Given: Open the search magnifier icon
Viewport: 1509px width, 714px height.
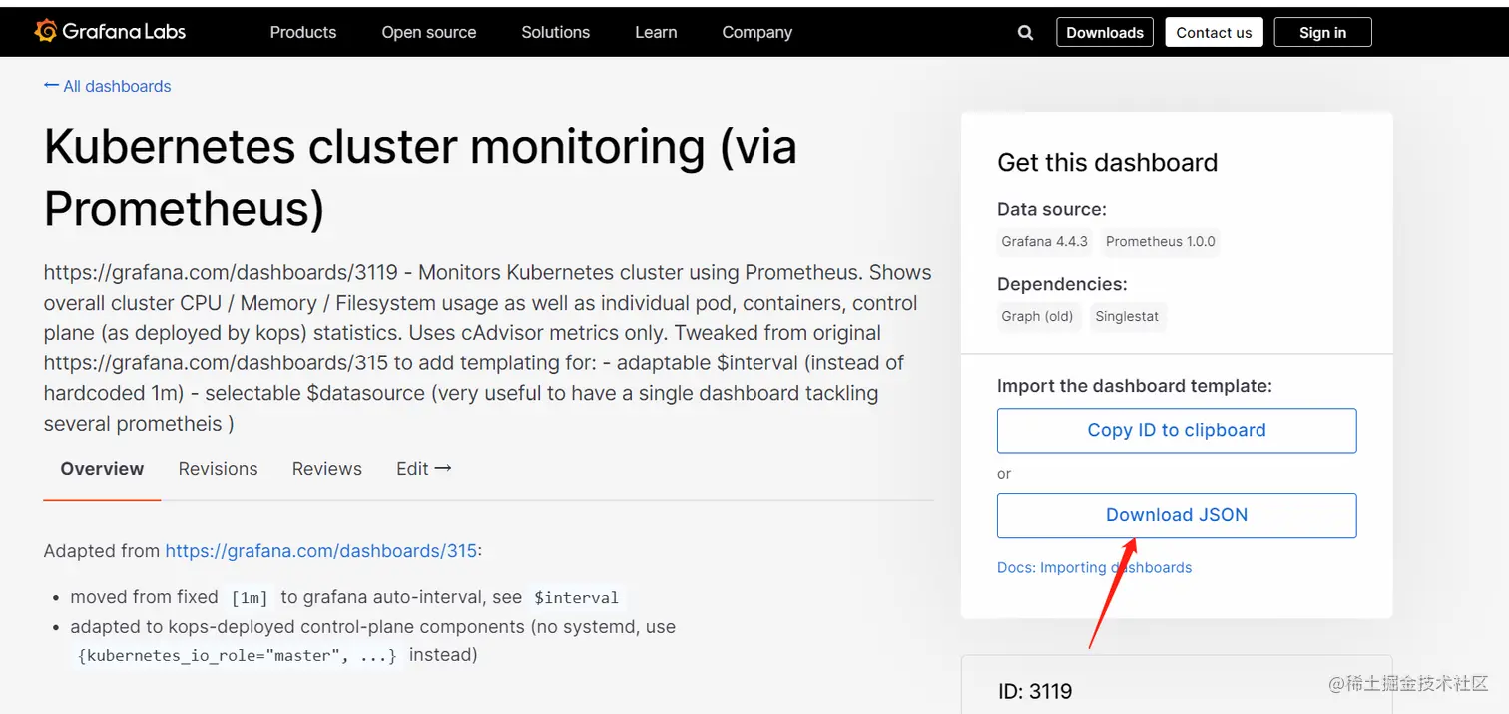Looking at the screenshot, I should 1025,33.
